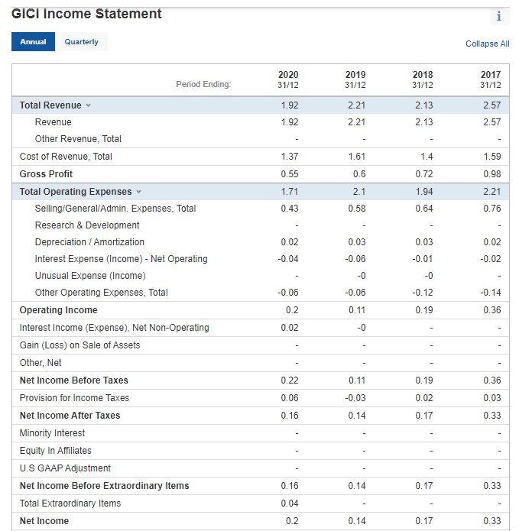Viewport: 519px width, 531px height.
Task: Select the Operating Income row label
Action: coord(58,310)
